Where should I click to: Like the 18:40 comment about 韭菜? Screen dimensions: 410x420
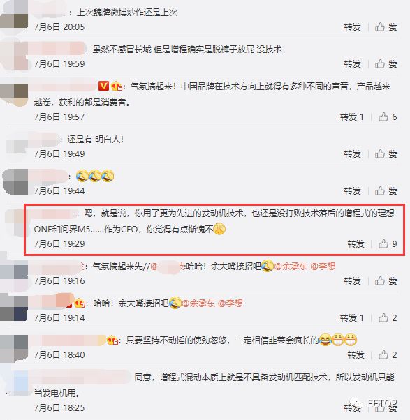tap(387, 354)
